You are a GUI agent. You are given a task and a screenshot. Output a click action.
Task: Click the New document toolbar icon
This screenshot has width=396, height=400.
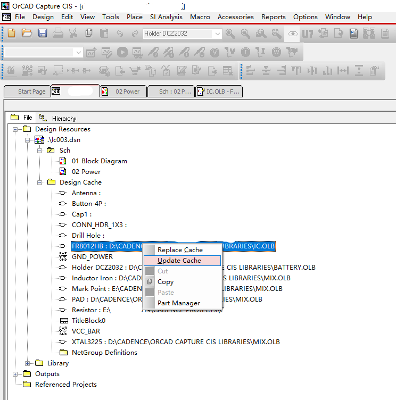[x=12, y=34]
